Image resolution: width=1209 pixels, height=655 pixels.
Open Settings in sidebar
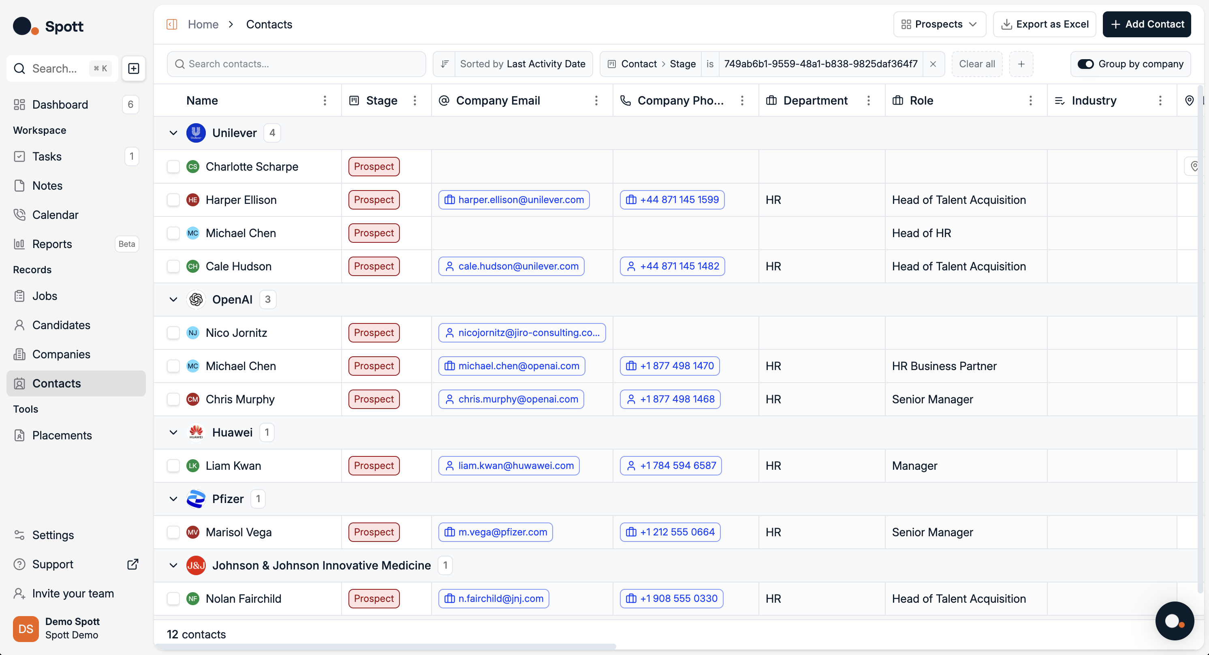tap(76, 535)
